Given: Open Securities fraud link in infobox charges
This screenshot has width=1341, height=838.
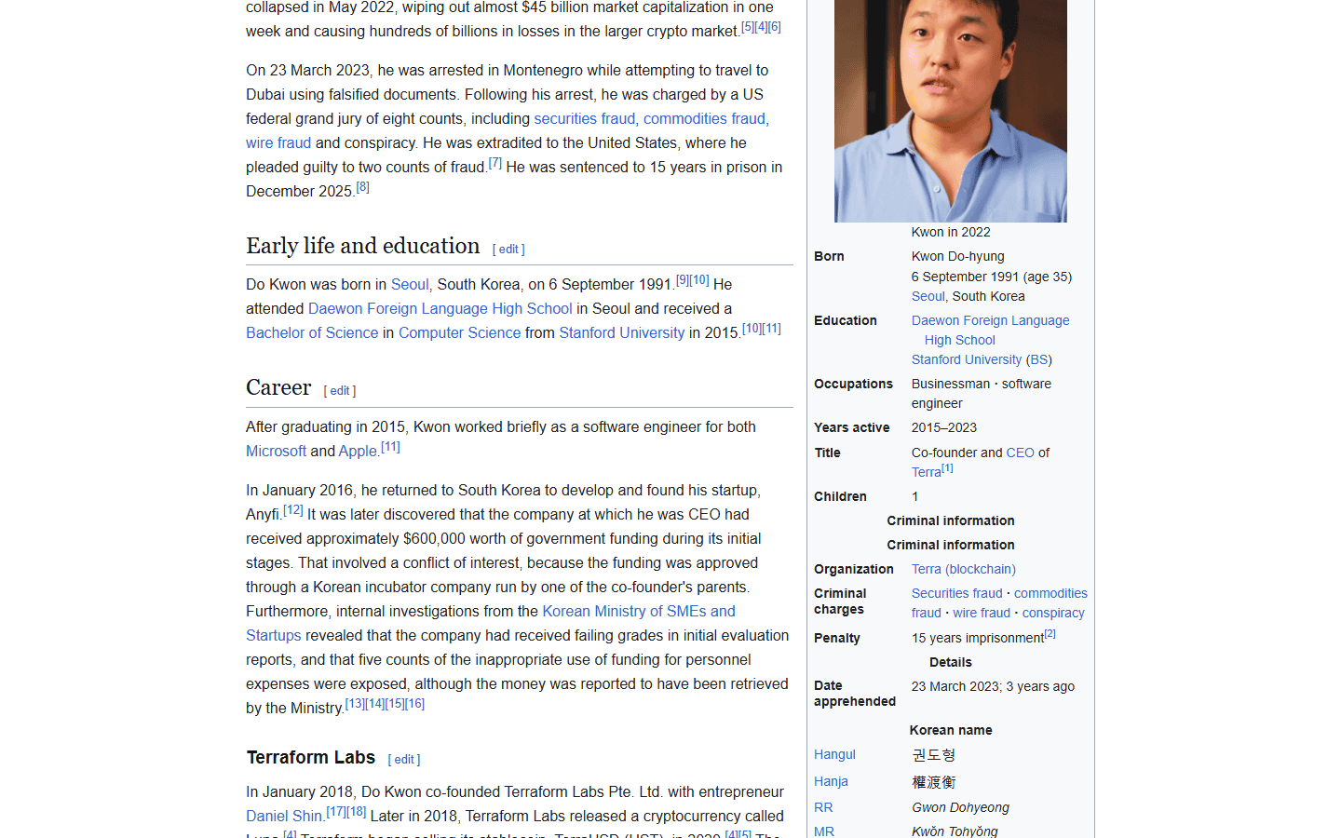Looking at the screenshot, I should pyautogui.click(x=957, y=593).
